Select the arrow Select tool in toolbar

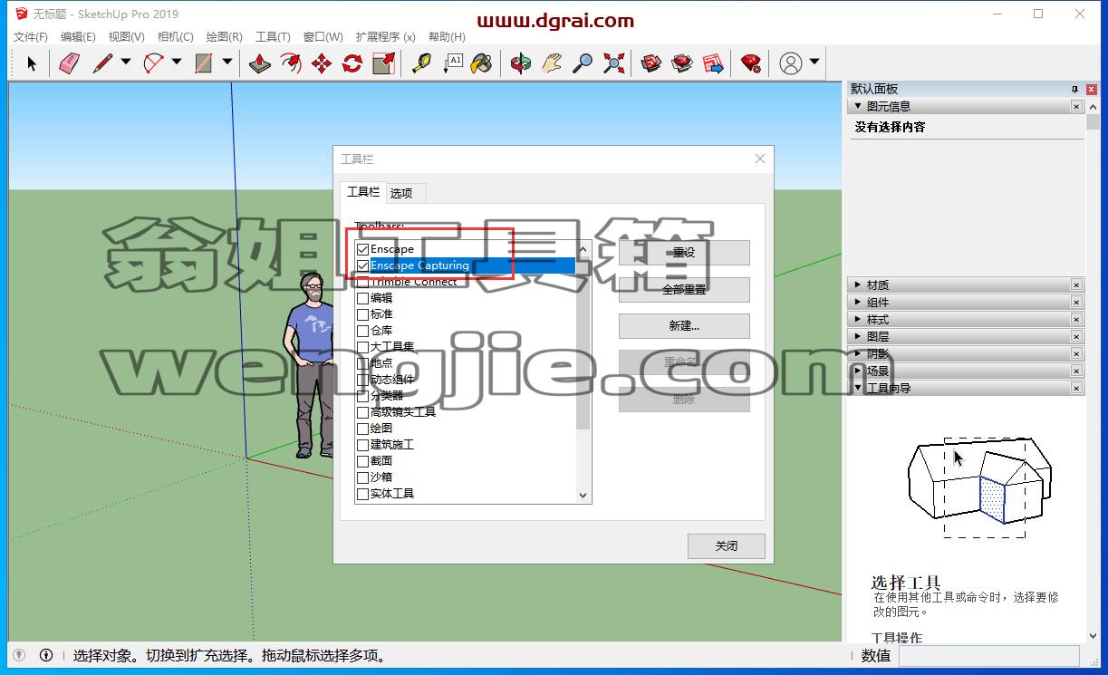[x=32, y=63]
